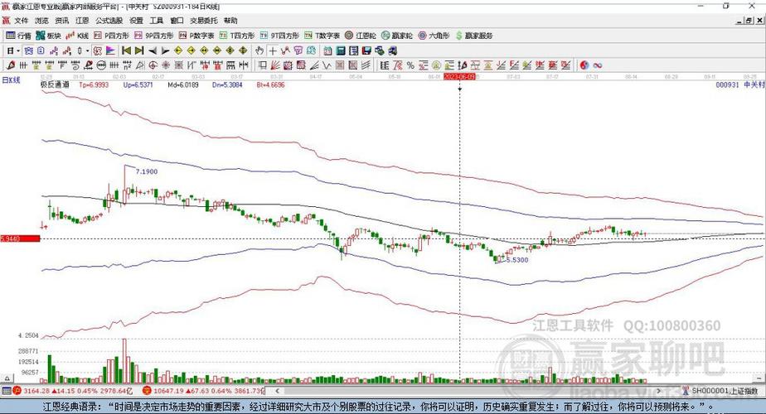Open the 交易委托 menu
Screen dimensions: 766x414
click(204, 21)
